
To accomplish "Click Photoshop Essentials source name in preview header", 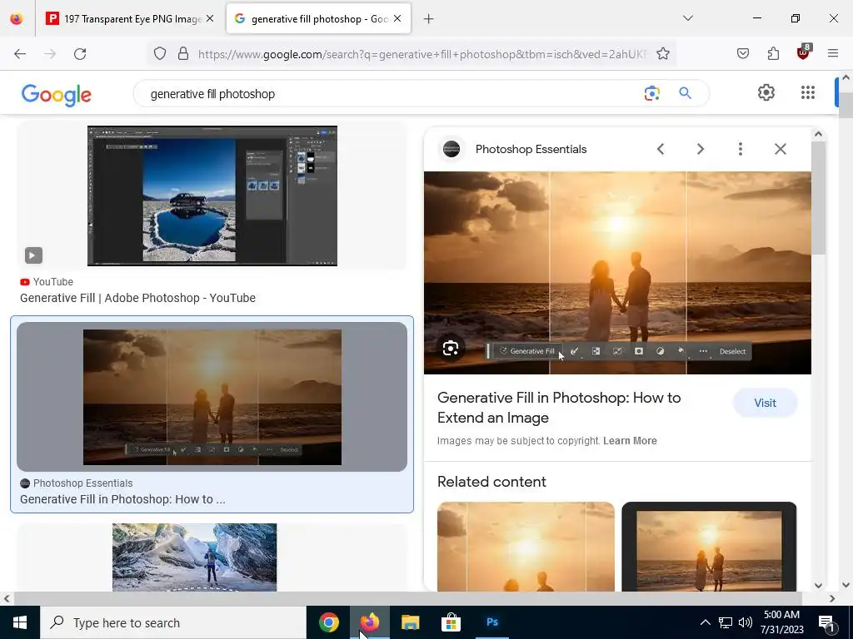I will tap(531, 150).
